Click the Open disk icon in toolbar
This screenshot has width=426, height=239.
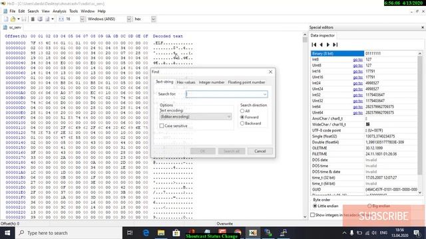pos(40,19)
